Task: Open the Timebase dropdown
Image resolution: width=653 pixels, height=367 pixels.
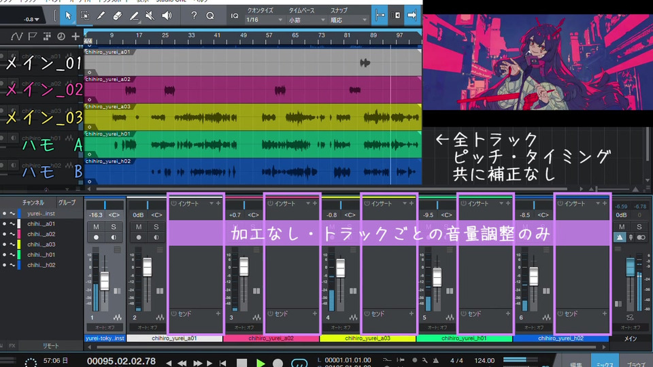Action: 307,20
